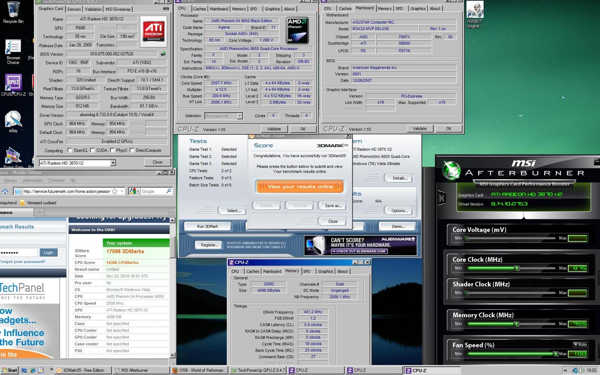Click the Firefox URL address field

pos(67,191)
